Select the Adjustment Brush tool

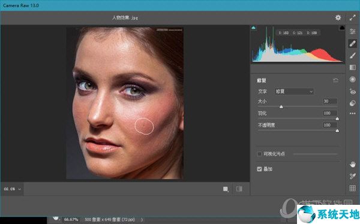[x=352, y=56]
